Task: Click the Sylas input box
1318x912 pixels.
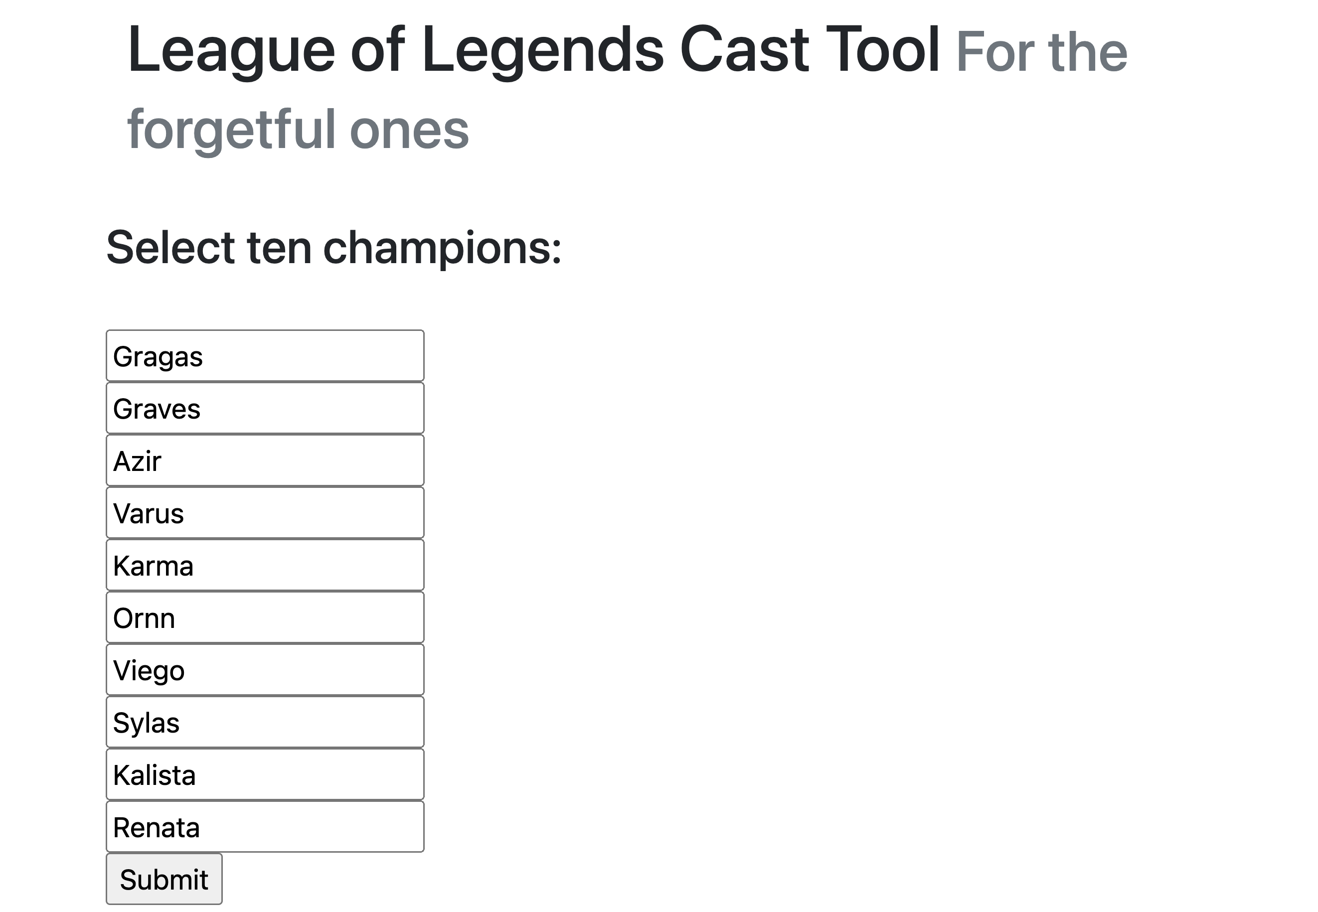Action: tap(265, 722)
